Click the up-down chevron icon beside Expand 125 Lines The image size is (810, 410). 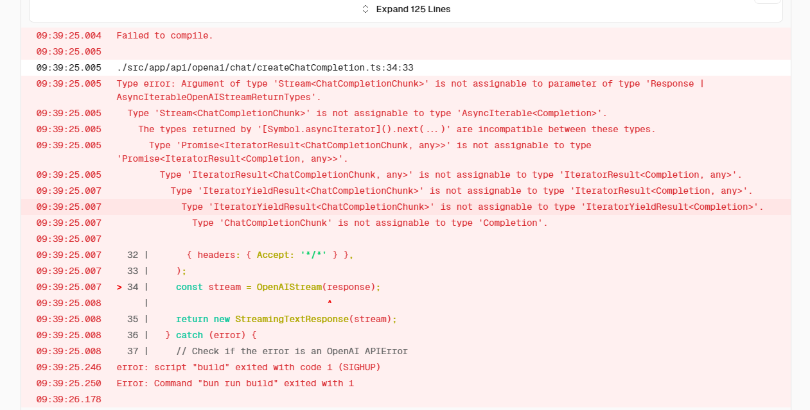pos(365,9)
